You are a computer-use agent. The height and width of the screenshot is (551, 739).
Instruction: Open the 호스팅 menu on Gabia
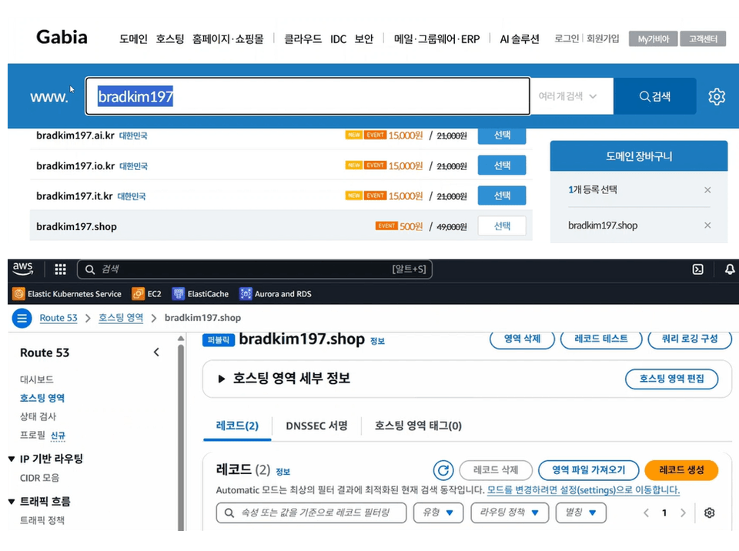(170, 39)
